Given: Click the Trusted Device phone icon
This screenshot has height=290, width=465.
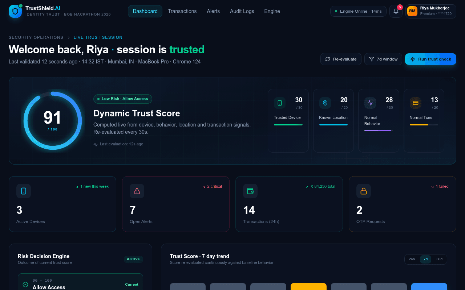Looking at the screenshot, I should [x=280, y=103].
